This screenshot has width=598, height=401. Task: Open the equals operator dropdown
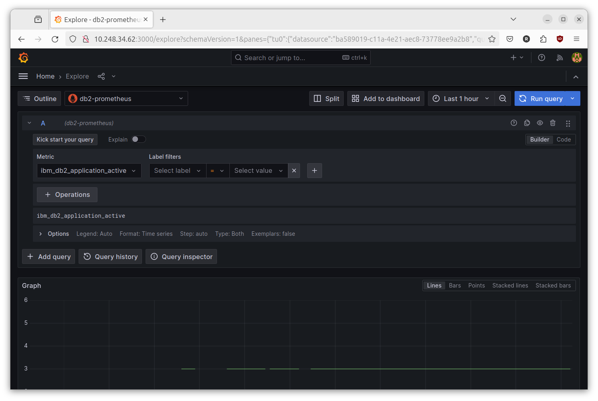(x=218, y=170)
